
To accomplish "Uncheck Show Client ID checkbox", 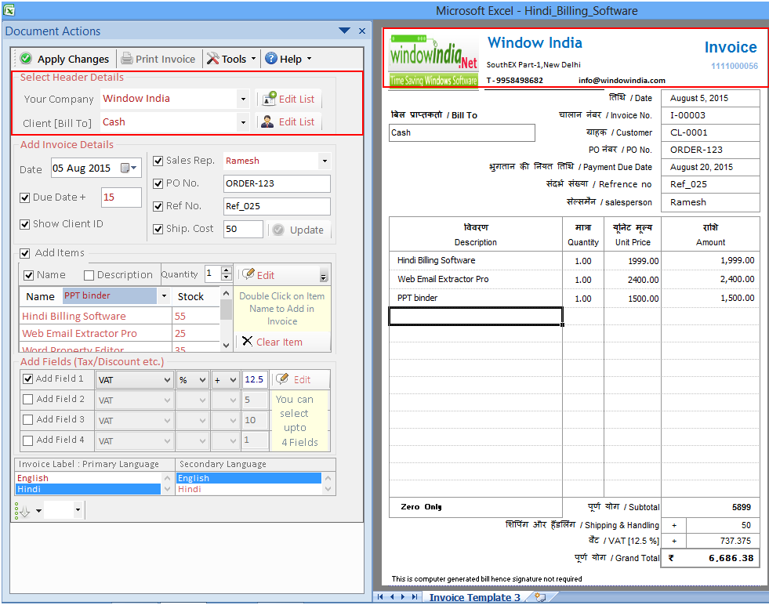I will [24, 224].
